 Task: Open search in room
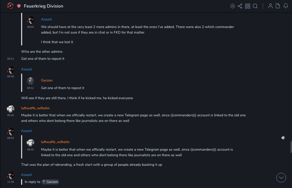(255, 6)
